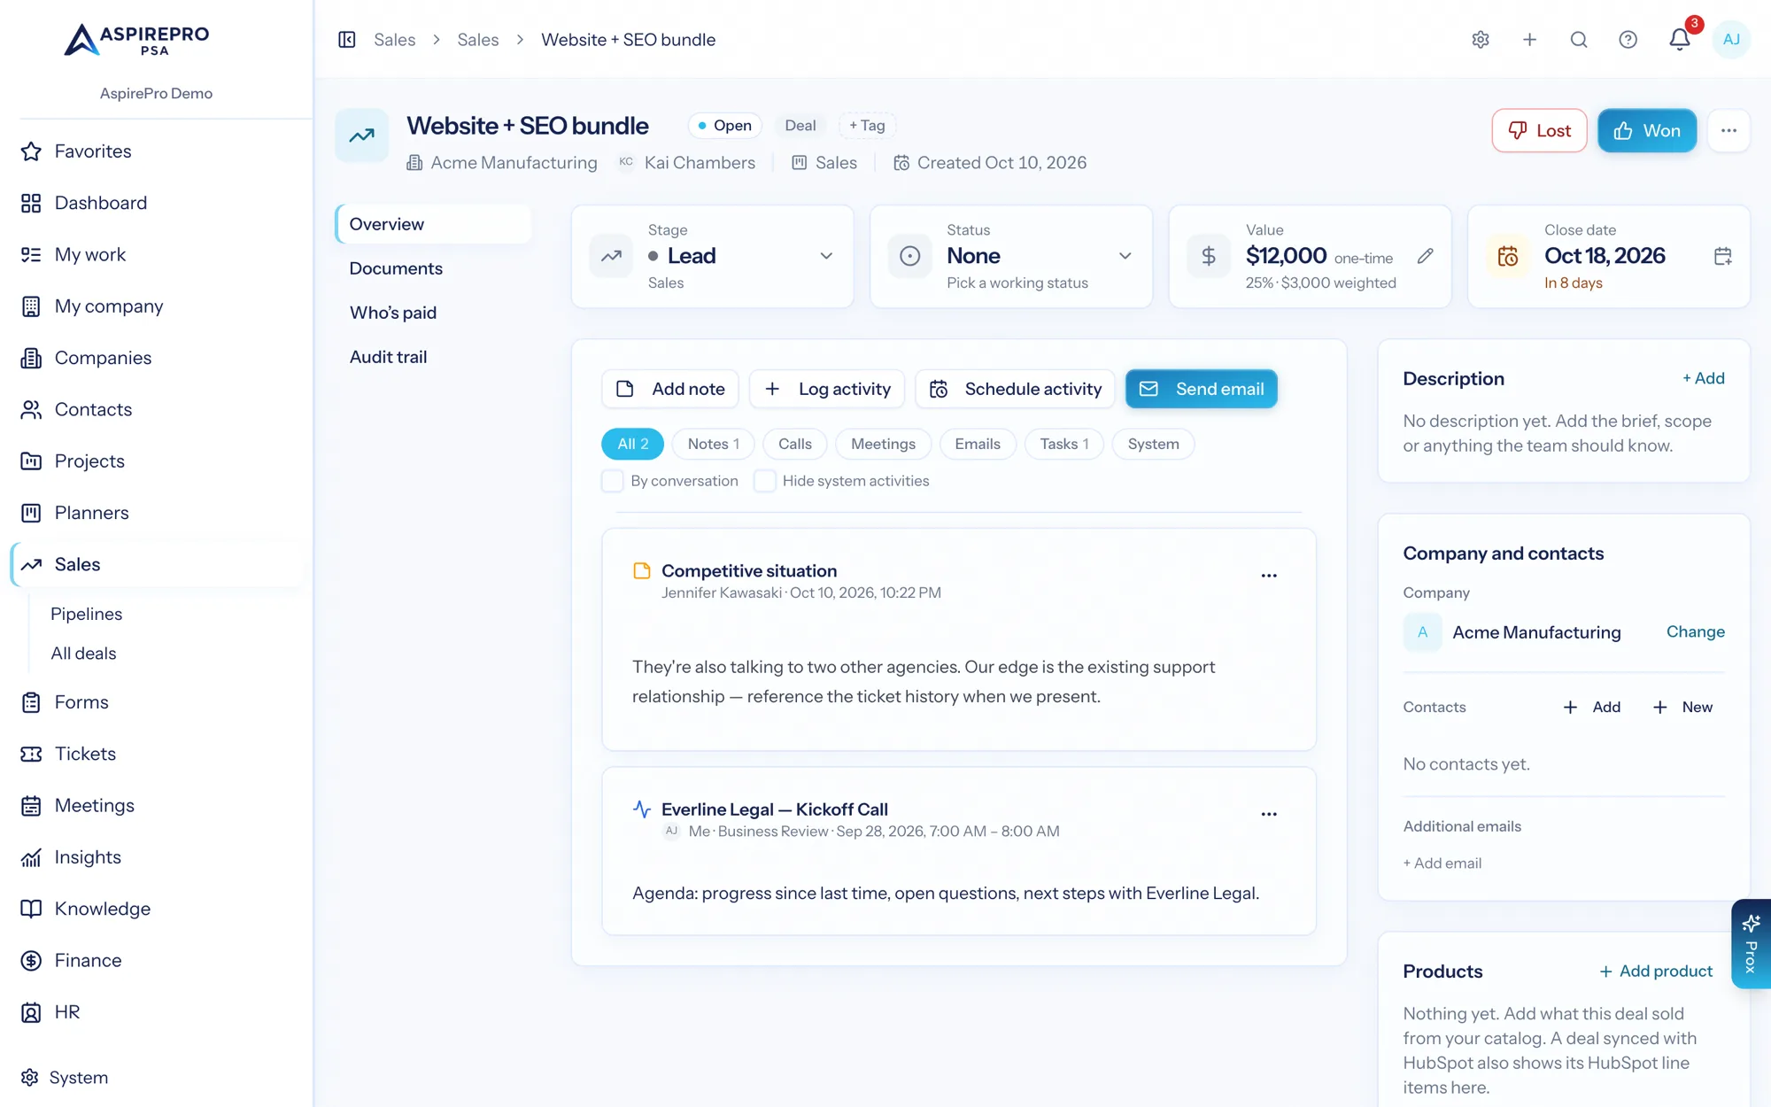Click Send email button
The height and width of the screenshot is (1107, 1771).
click(1202, 389)
